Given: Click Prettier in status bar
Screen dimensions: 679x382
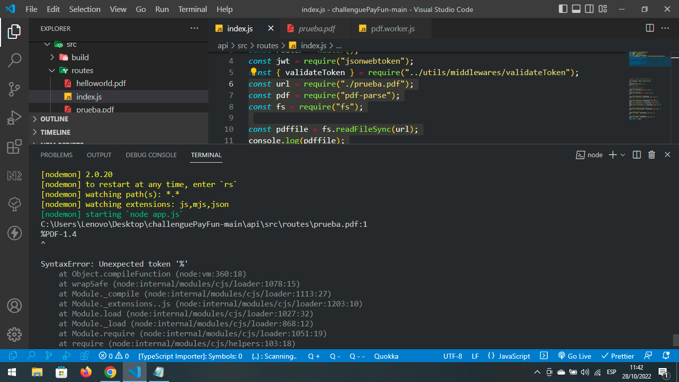Looking at the screenshot, I should (x=618, y=356).
